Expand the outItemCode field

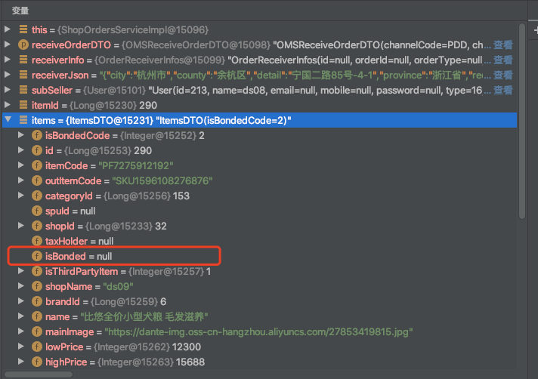tap(22, 181)
